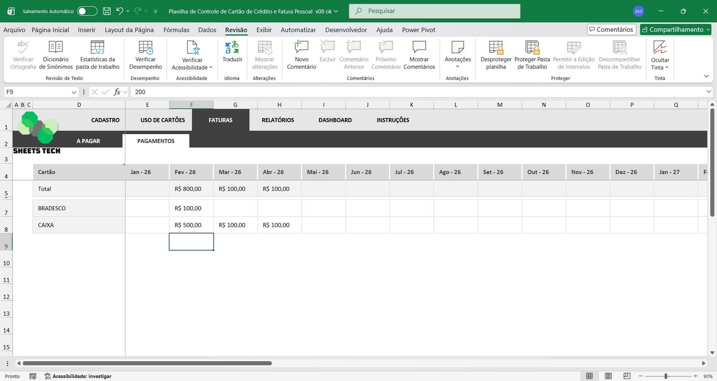Click Mostrar Comentários icon
717x381 pixels.
tap(419, 48)
